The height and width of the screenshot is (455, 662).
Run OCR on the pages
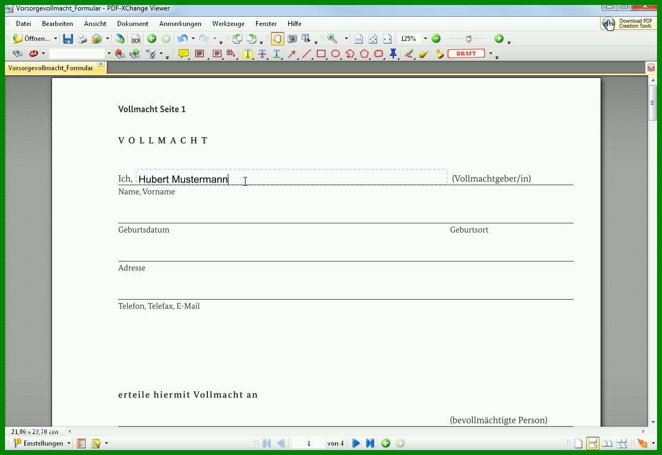click(135, 39)
